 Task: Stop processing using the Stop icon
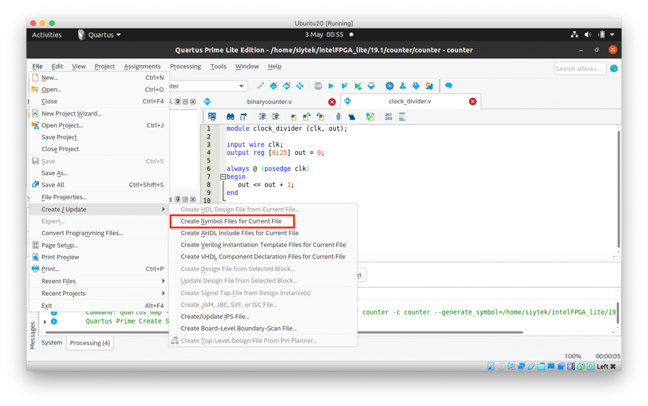coord(318,86)
